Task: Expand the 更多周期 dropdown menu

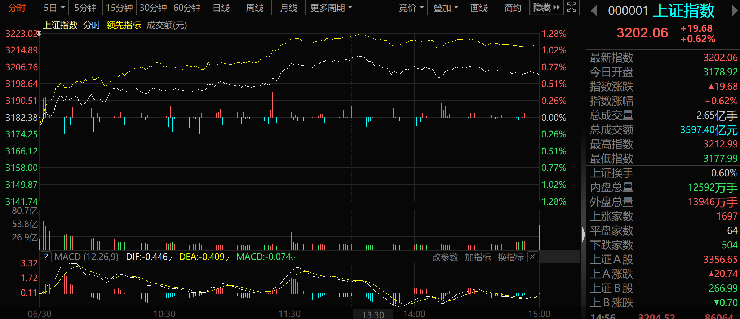Action: pos(331,8)
